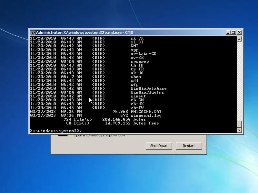
Task: Click the Open a command prompt window link
Action: pyautogui.click(x=99, y=135)
